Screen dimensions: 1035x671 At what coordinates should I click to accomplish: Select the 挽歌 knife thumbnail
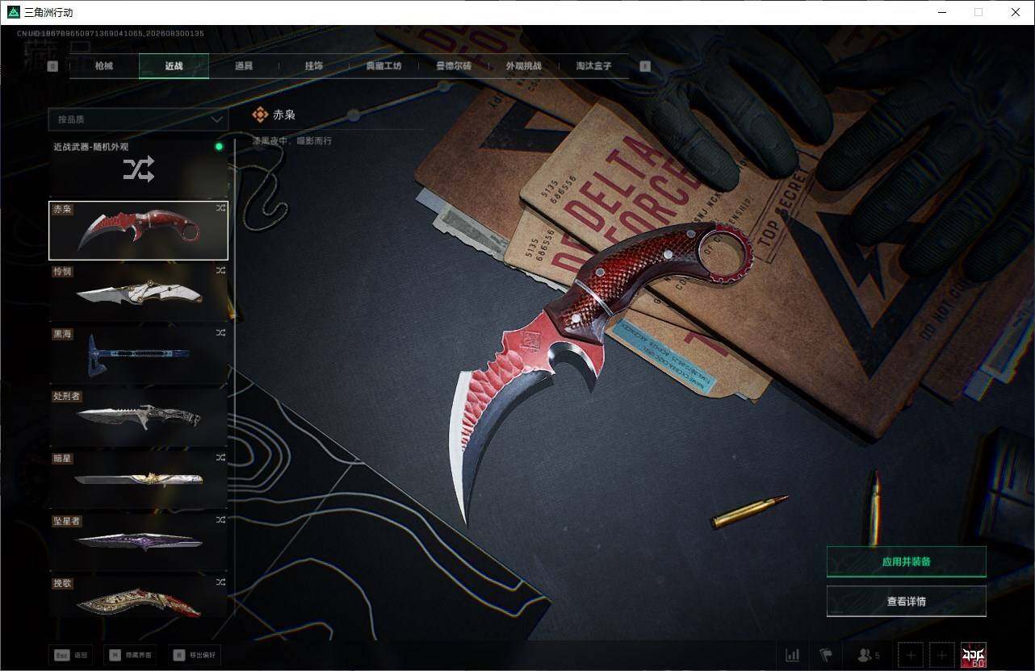[x=138, y=597]
